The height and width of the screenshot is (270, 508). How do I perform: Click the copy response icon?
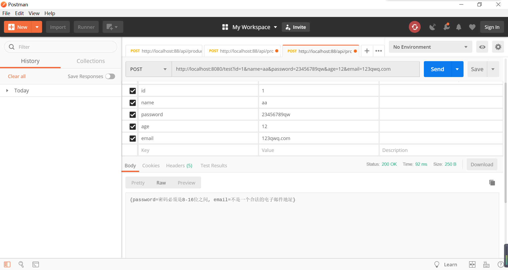492,182
